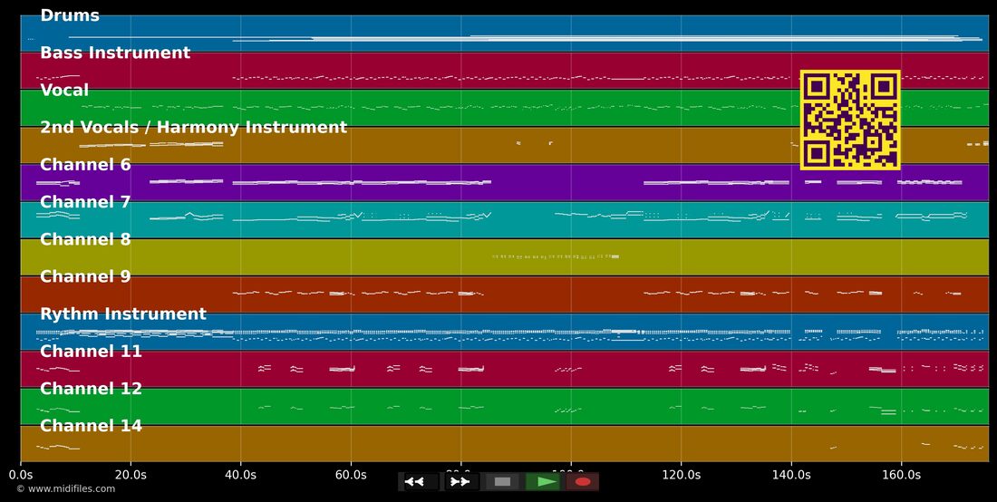This screenshot has width=997, height=502.
Task: Click the 20.0s time axis label
Action: (131, 475)
